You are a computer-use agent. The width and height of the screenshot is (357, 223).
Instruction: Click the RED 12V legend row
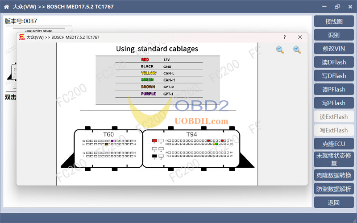[x=159, y=60]
